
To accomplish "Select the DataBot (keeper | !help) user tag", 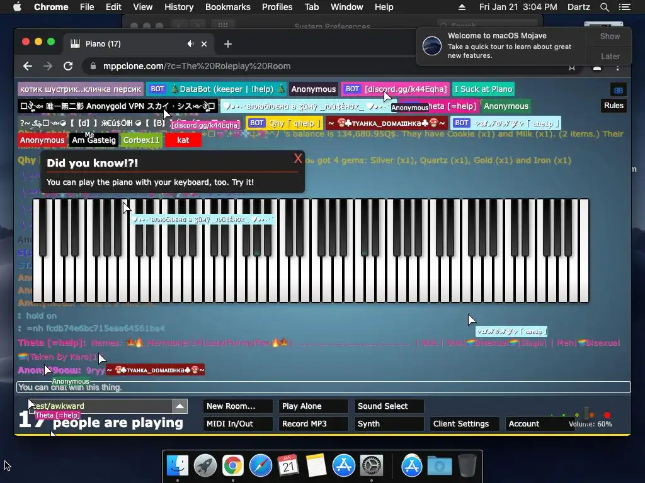I will click(216, 89).
